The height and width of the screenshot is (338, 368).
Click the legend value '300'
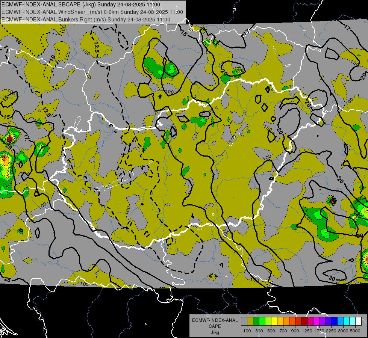259,331
